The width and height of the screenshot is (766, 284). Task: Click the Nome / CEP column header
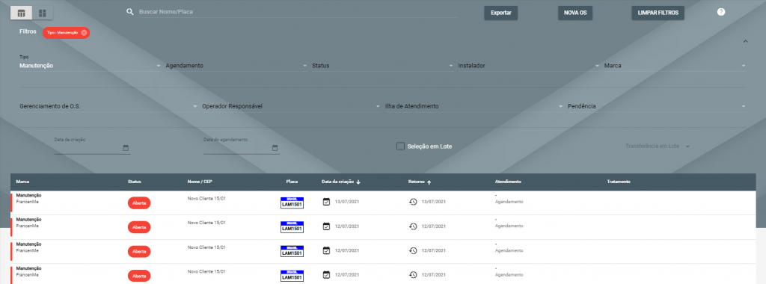(200, 182)
